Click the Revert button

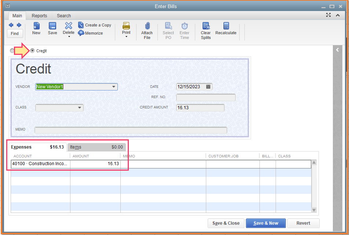(303, 223)
